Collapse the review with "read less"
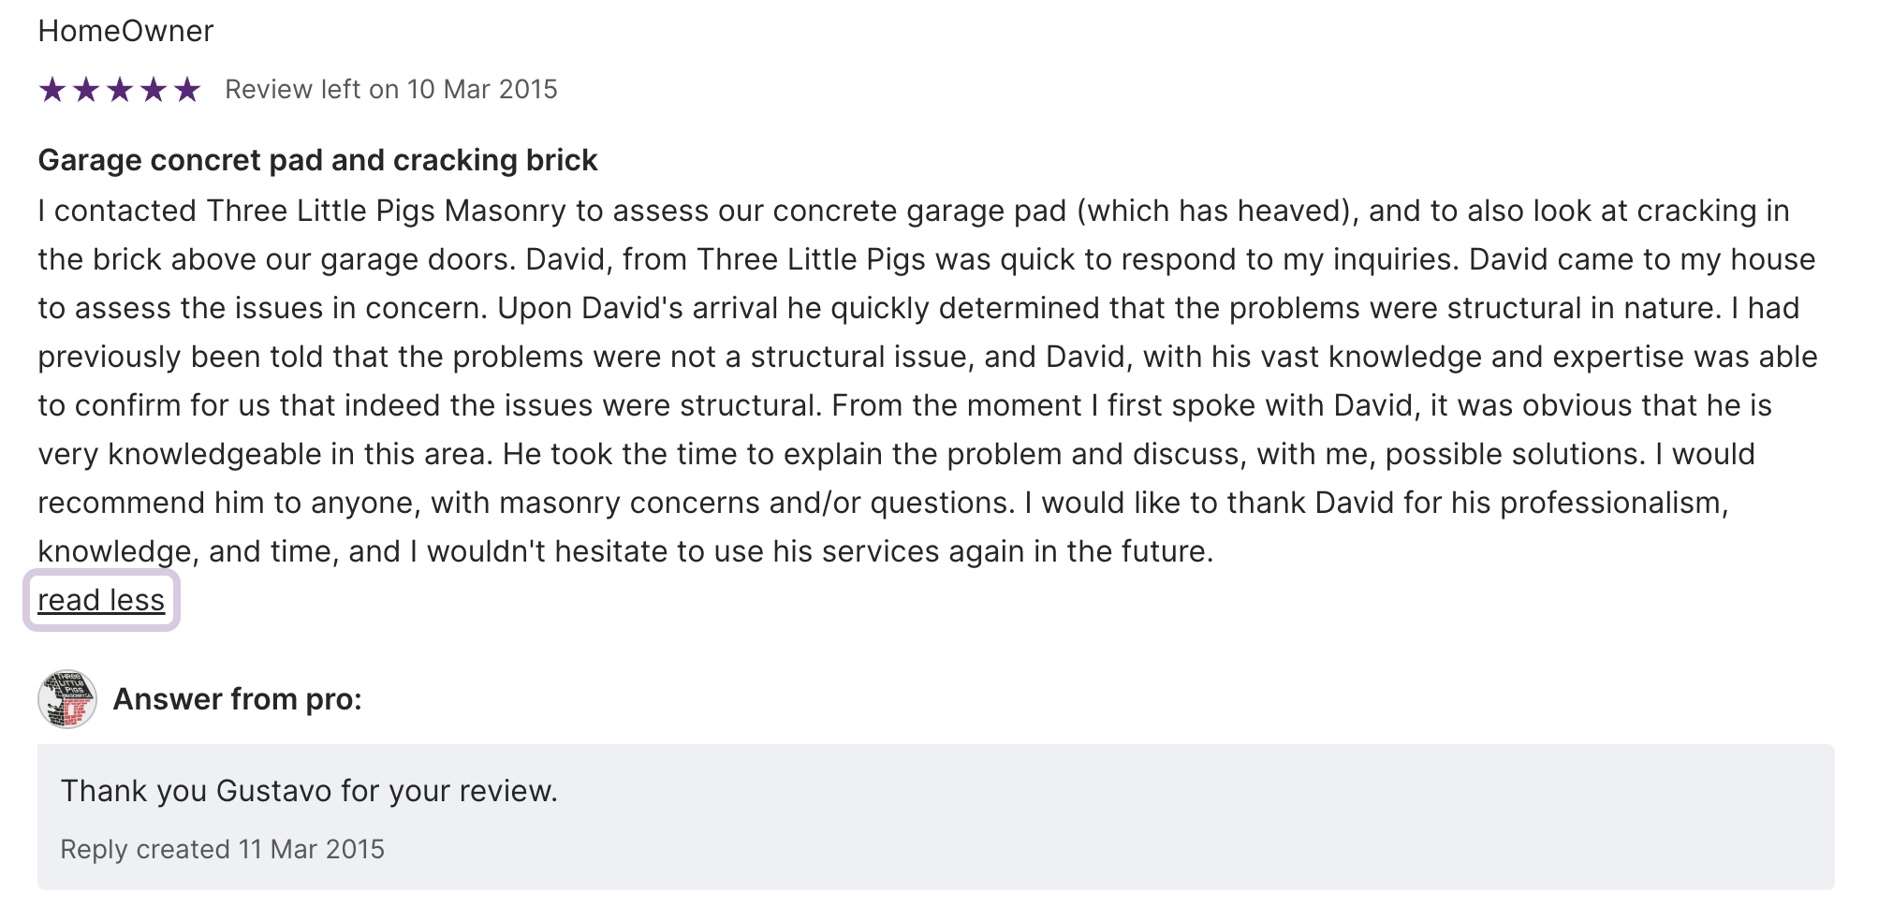Image resolution: width=1878 pixels, height=921 pixels. pyautogui.click(x=101, y=600)
